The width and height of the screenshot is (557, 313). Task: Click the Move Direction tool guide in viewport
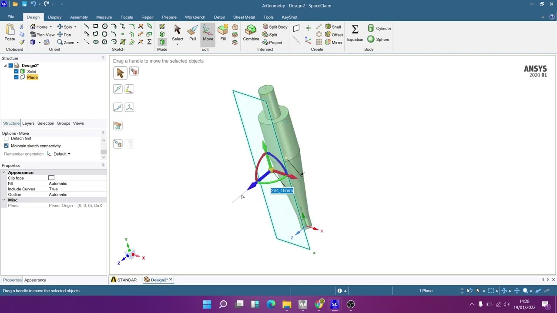pos(117,89)
